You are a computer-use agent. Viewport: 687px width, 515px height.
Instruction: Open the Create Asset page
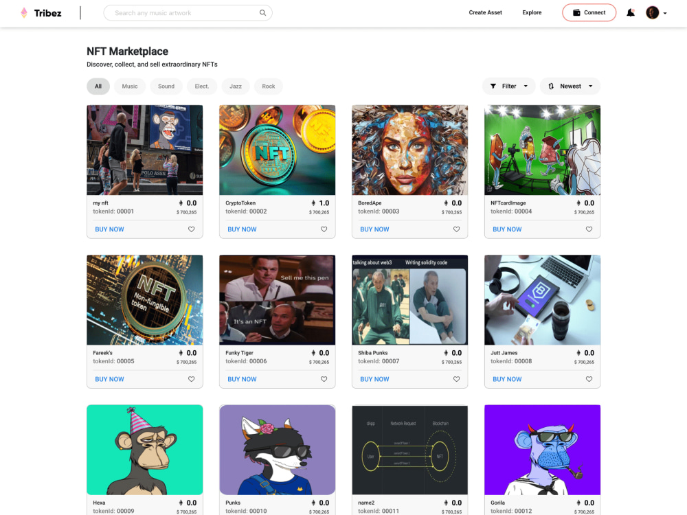click(486, 12)
